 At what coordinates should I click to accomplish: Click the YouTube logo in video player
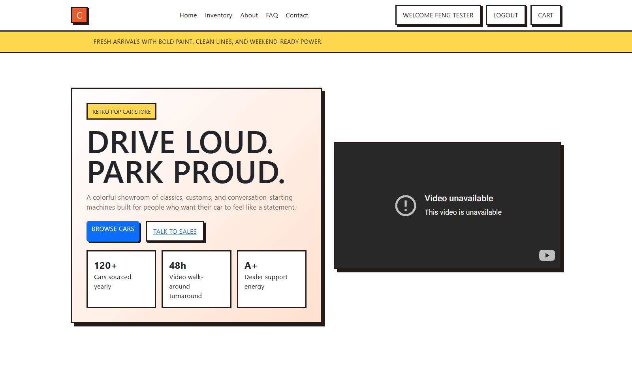click(x=547, y=255)
